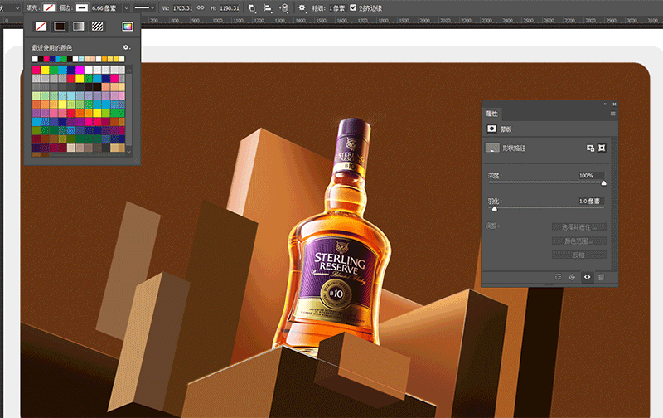Edit the stroke width 6.66 像素 field
The width and height of the screenshot is (663, 418).
(106, 8)
